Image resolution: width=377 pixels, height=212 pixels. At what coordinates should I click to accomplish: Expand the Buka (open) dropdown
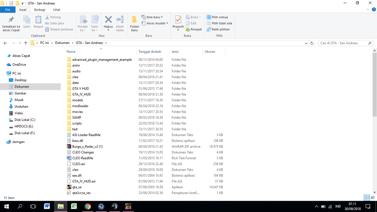[193, 17]
